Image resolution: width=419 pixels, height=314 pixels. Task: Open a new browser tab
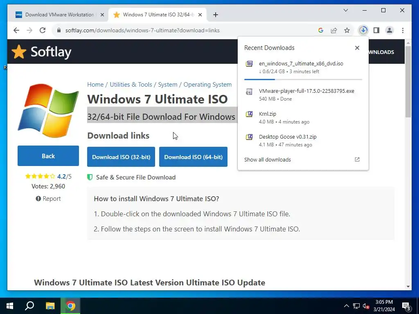coord(216,15)
